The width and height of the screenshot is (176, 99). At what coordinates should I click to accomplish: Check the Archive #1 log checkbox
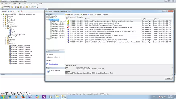tap(51, 23)
